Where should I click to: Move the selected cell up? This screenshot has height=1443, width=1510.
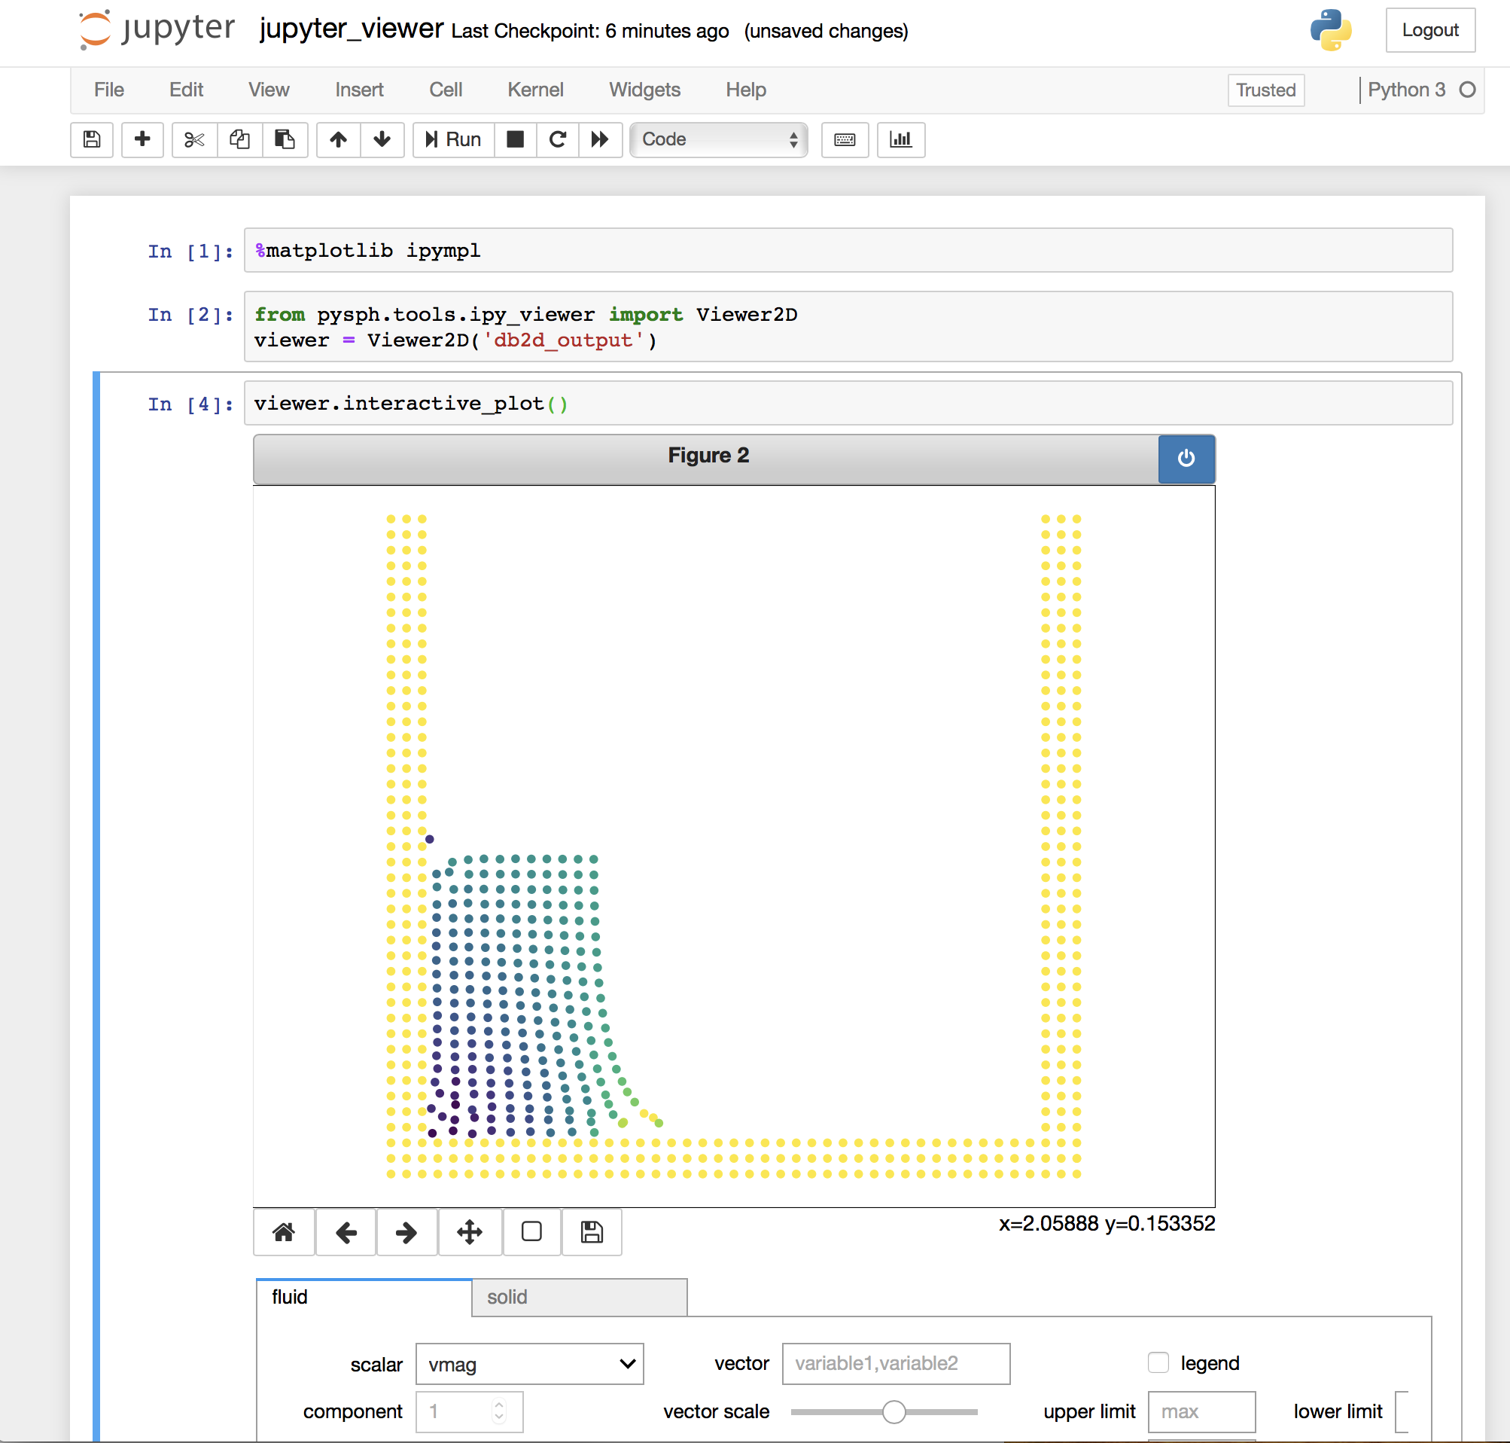338,139
